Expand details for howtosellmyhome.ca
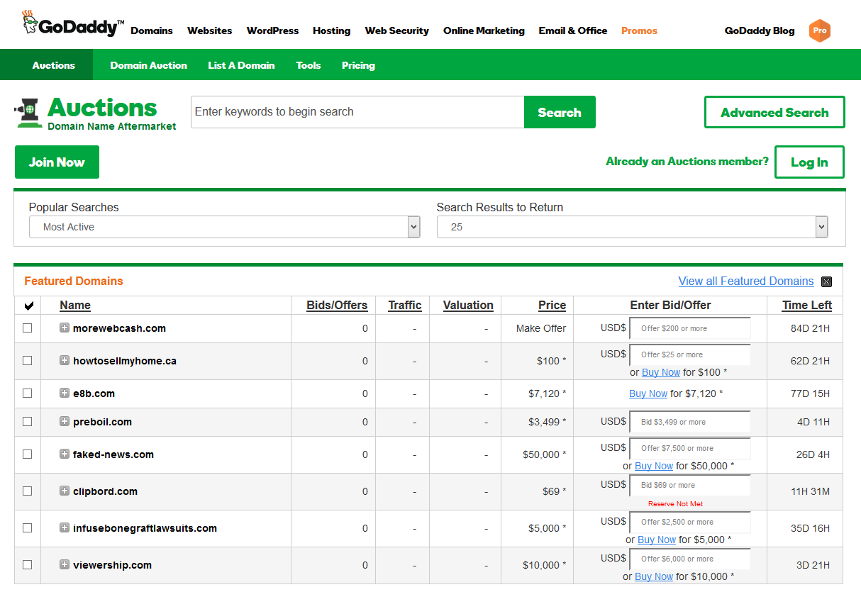 (65, 360)
